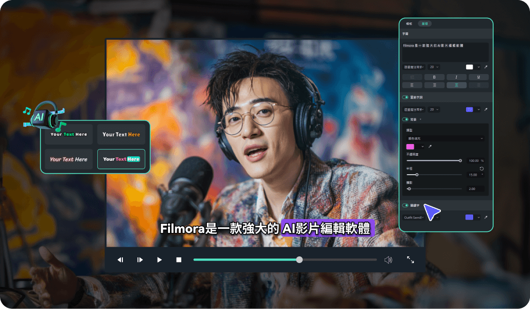530x309 pixels.
Task: Click the purple current-word color swatch
Action: coord(470,109)
